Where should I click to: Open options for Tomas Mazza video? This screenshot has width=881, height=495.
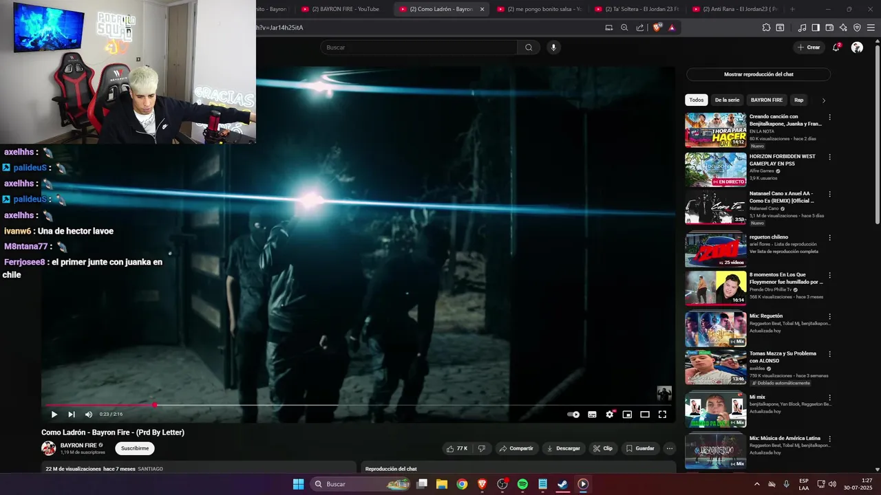(829, 354)
